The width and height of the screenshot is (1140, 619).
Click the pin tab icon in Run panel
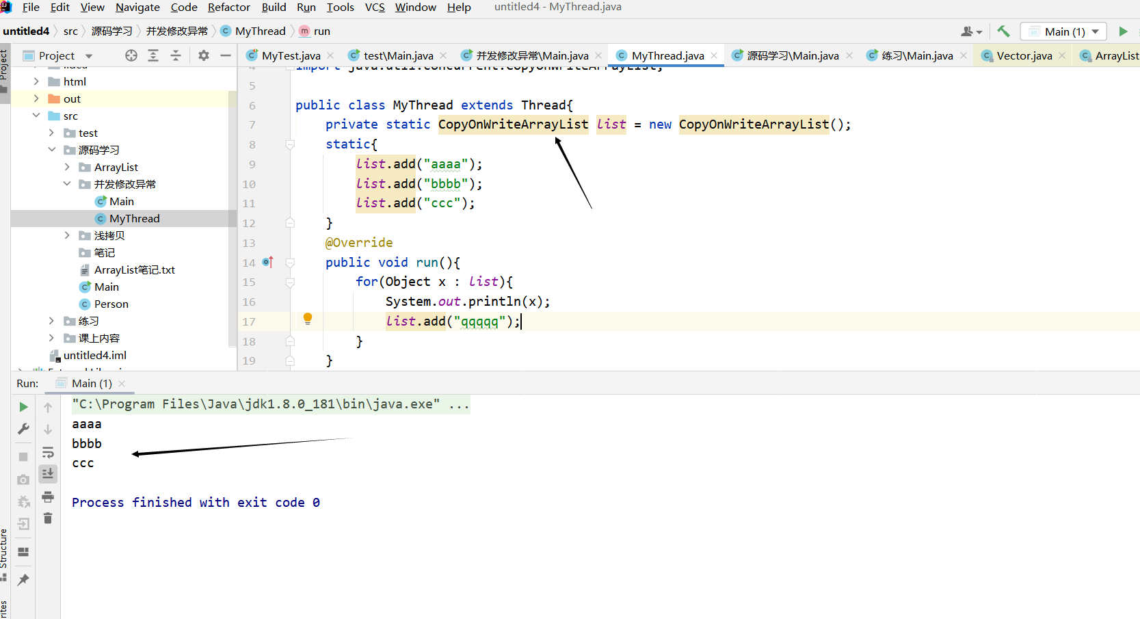(23, 579)
